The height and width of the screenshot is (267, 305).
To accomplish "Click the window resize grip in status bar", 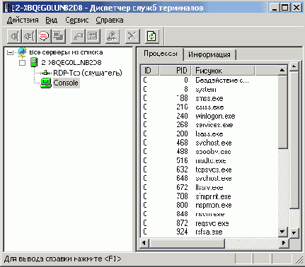I will [x=299, y=260].
